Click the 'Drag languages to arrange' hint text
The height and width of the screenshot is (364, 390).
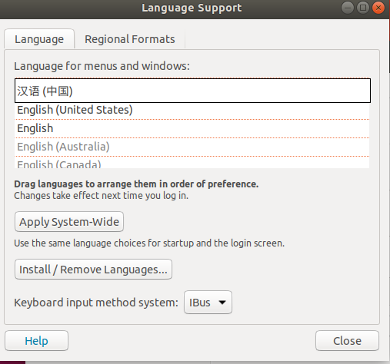[136, 184]
